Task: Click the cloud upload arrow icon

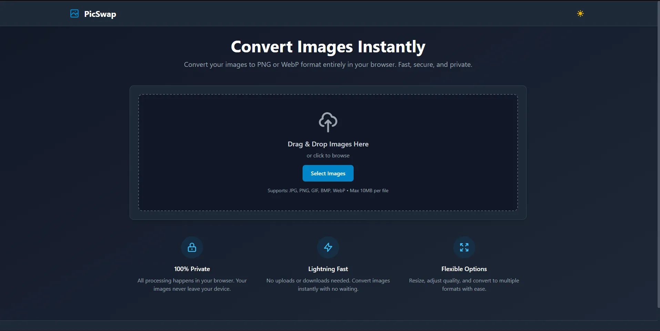Action: point(328,122)
